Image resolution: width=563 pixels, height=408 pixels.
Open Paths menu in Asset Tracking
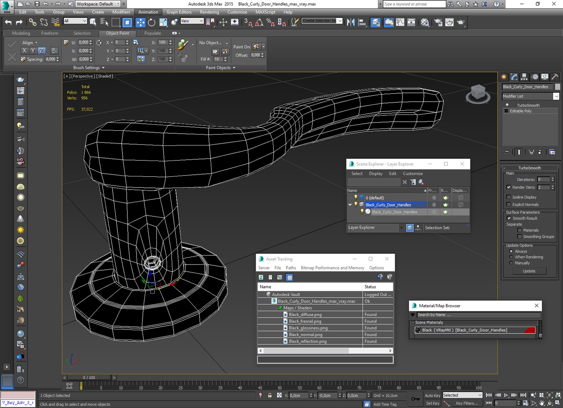click(291, 268)
